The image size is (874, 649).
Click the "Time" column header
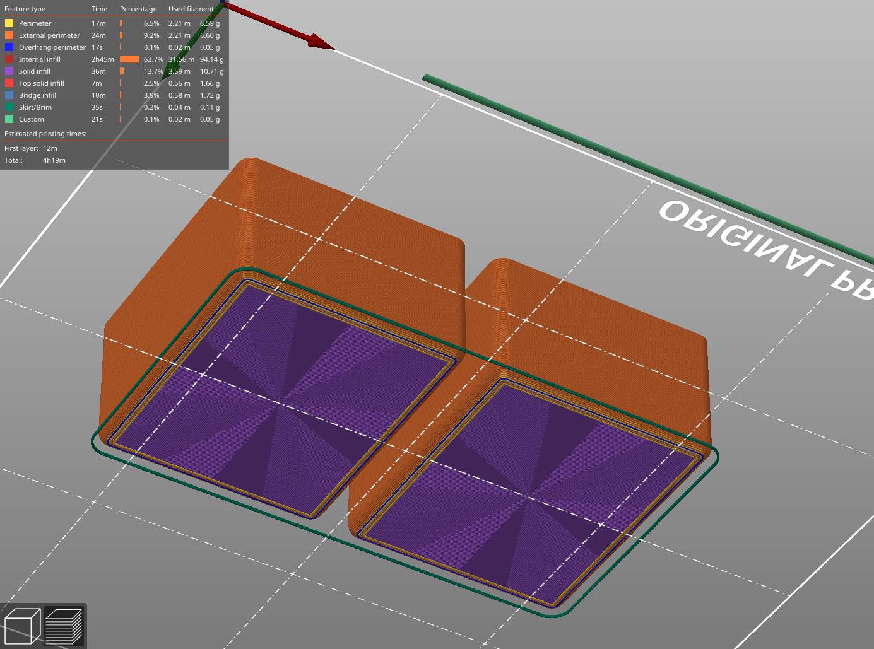point(99,9)
